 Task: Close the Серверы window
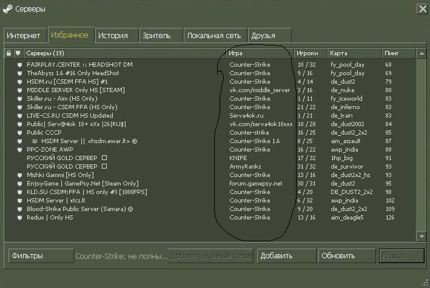tap(423, 9)
